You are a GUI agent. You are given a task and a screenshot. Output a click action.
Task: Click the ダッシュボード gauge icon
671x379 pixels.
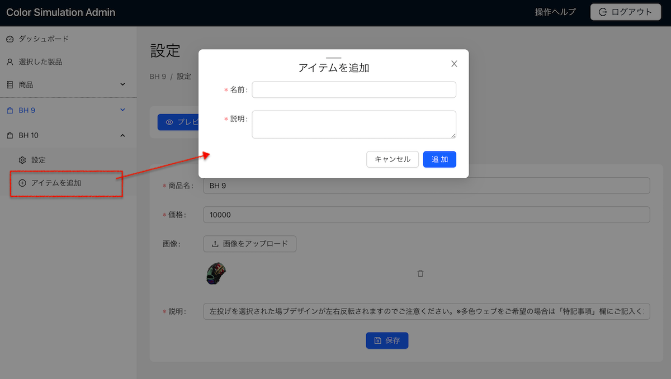[10, 39]
